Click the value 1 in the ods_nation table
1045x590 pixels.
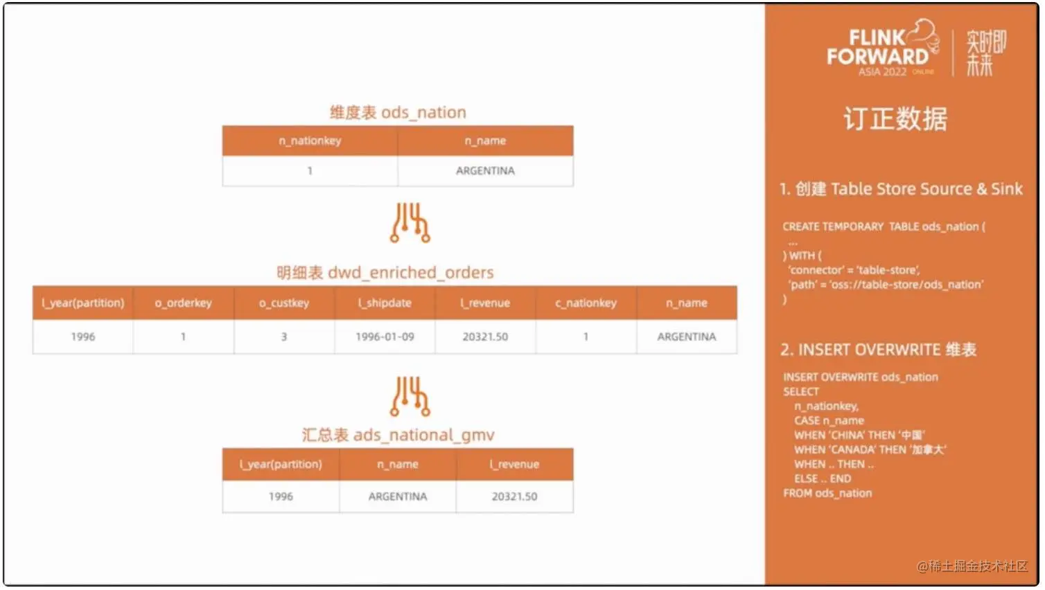tap(310, 170)
